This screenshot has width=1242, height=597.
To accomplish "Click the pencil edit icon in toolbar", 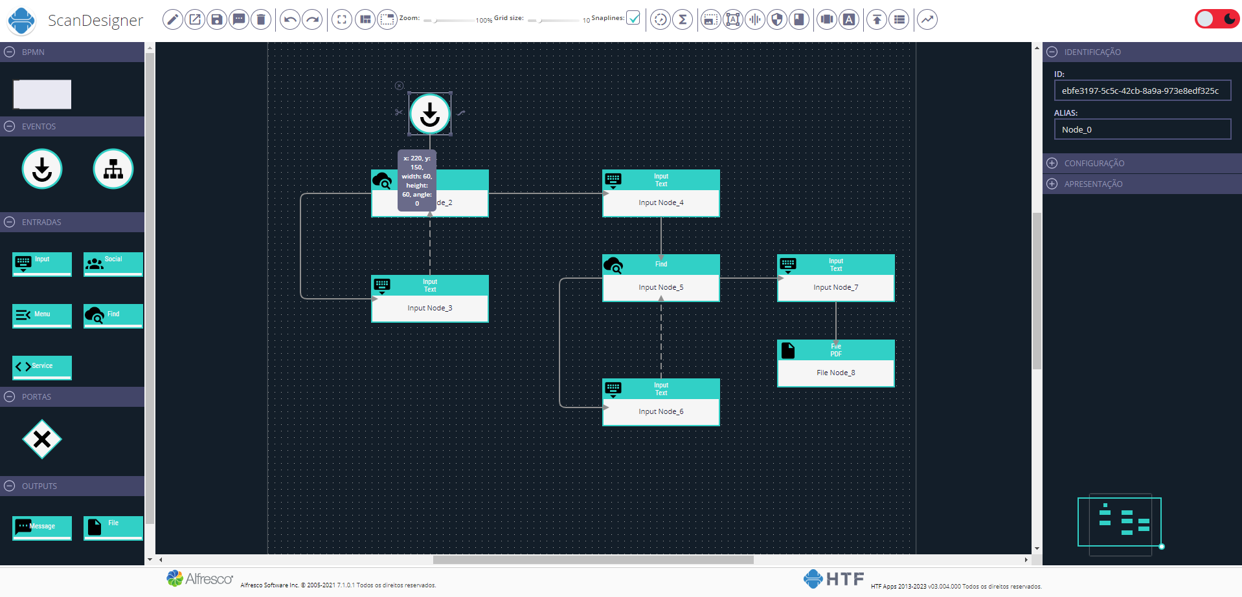I will point(172,19).
